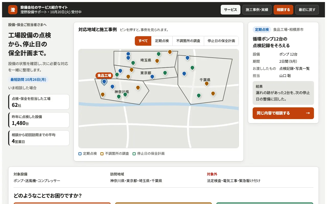Screen dimensions: 327x204
Task: Click the 山口 聡 name text
Action: [285, 76]
